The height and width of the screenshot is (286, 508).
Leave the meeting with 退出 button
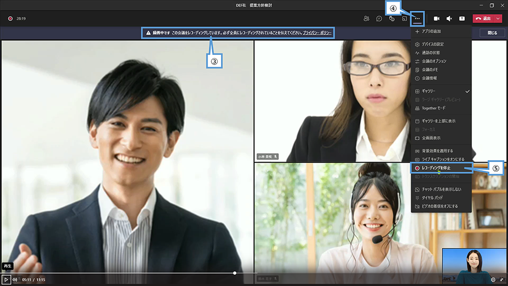pyautogui.click(x=483, y=19)
